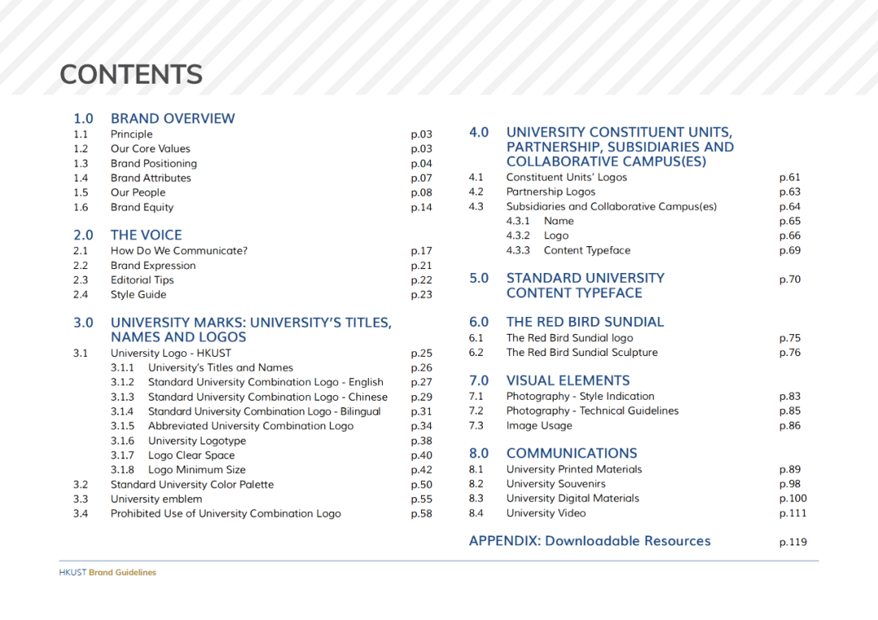The height and width of the screenshot is (620, 878).
Task: Click page number p.58
Action: click(x=421, y=514)
